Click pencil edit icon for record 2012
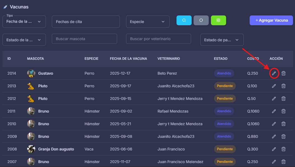295x167 pixels. point(274,99)
